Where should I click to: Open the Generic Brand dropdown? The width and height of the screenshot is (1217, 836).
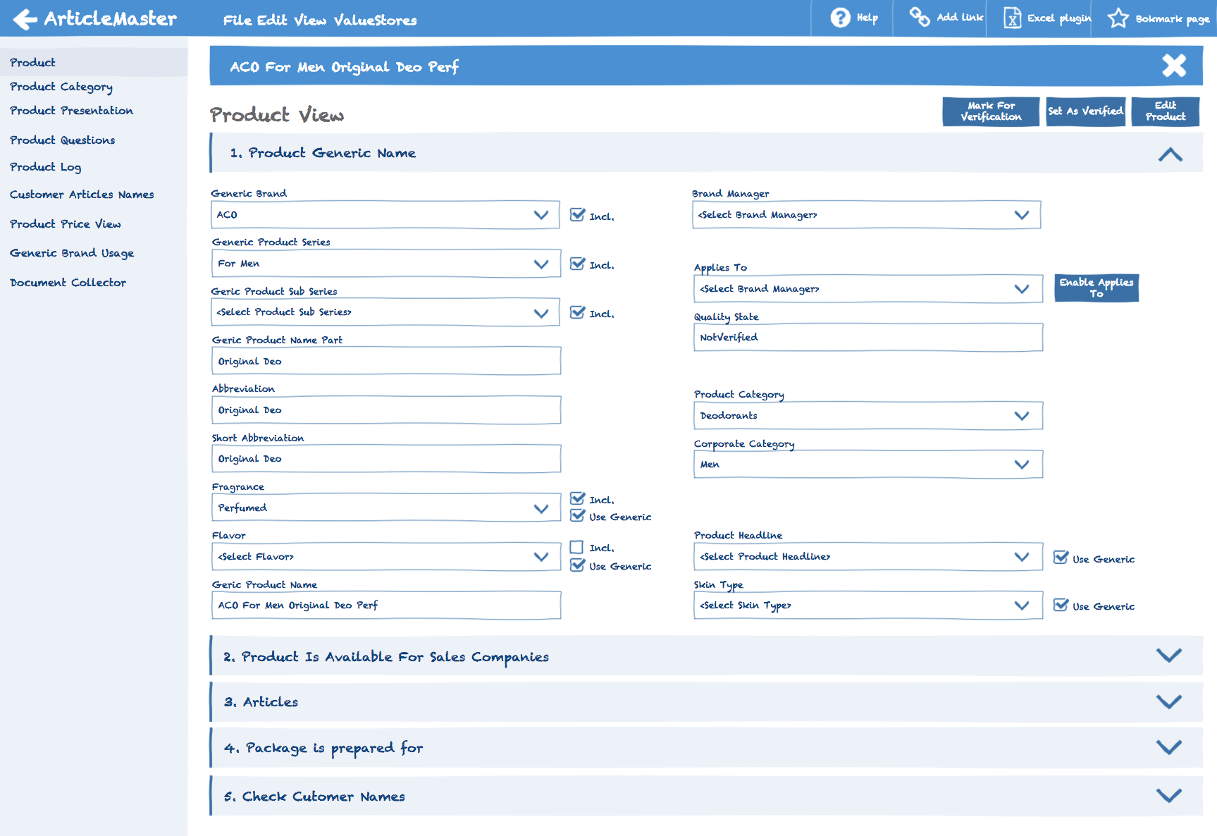(x=385, y=215)
